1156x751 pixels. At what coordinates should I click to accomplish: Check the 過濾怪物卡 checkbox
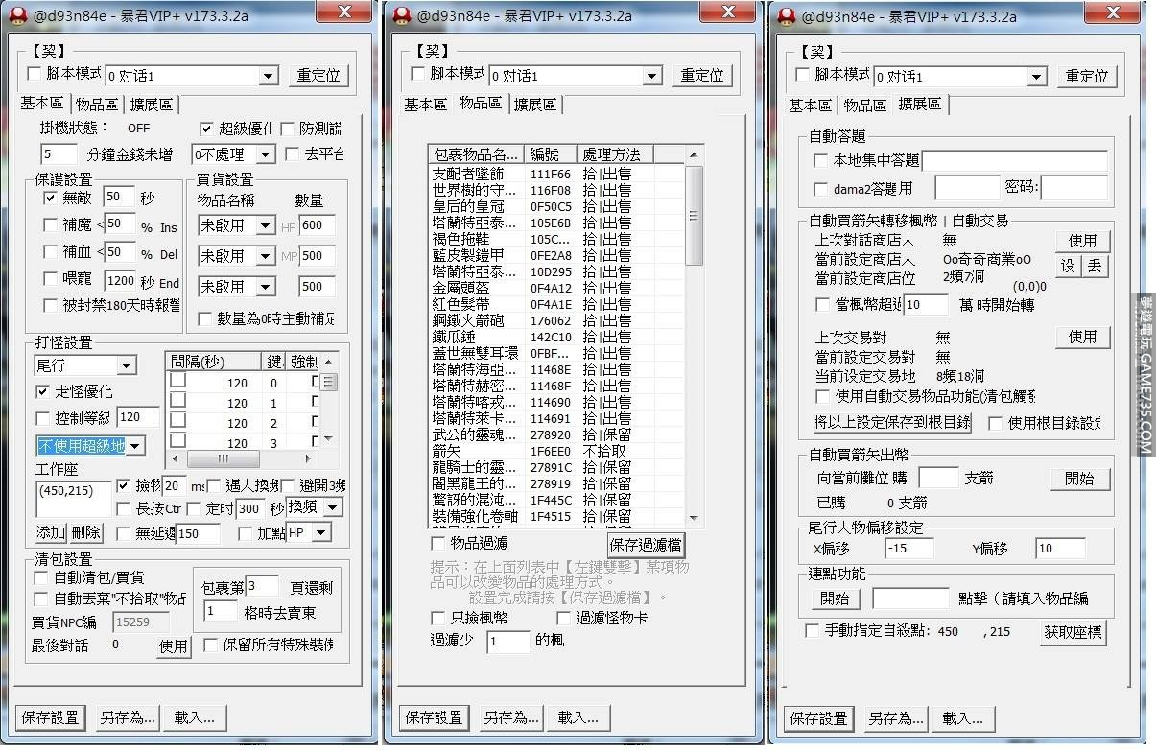pyautogui.click(x=564, y=618)
